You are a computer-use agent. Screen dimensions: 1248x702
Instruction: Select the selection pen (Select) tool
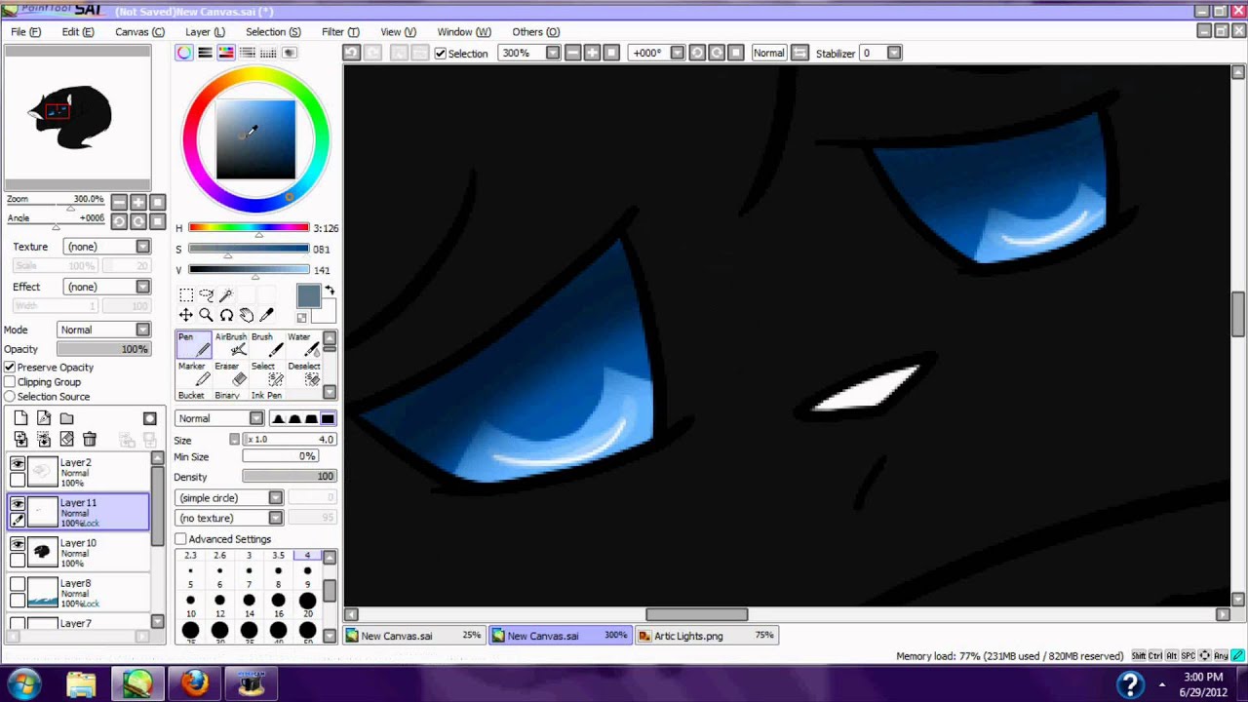pos(266,374)
